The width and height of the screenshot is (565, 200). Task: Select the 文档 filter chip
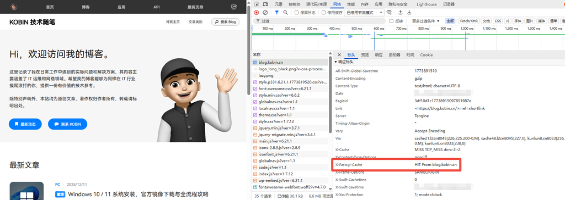coord(486,21)
